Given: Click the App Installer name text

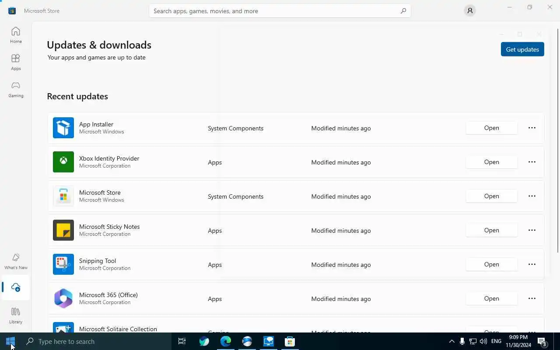Looking at the screenshot, I should click(96, 124).
